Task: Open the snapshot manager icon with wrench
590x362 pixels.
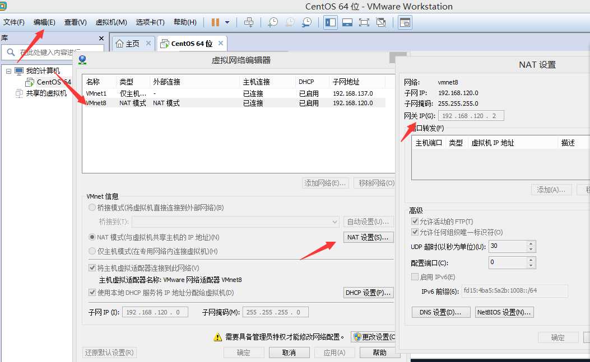Action: [306, 22]
